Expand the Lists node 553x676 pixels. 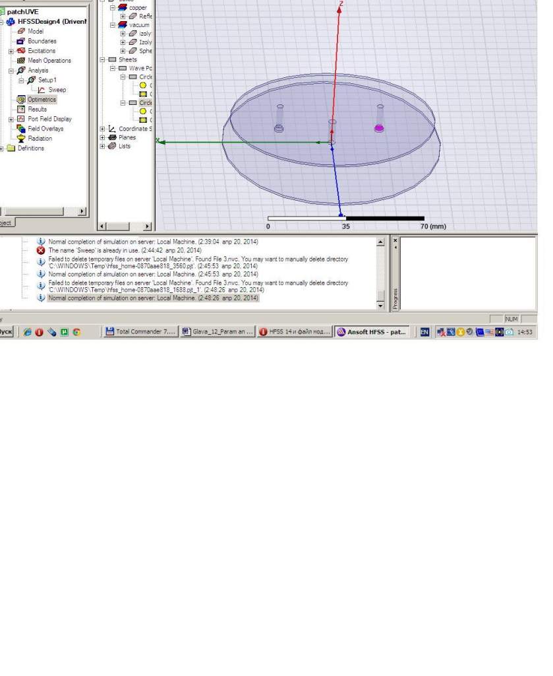coord(102,146)
